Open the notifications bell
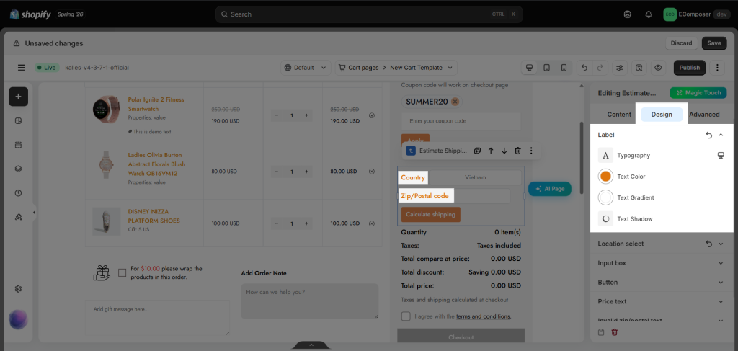This screenshot has height=351, width=738. (649, 14)
